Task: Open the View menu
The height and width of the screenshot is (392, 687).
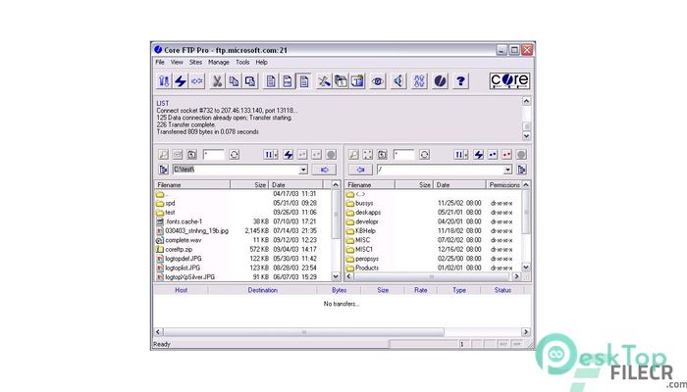Action: point(177,62)
